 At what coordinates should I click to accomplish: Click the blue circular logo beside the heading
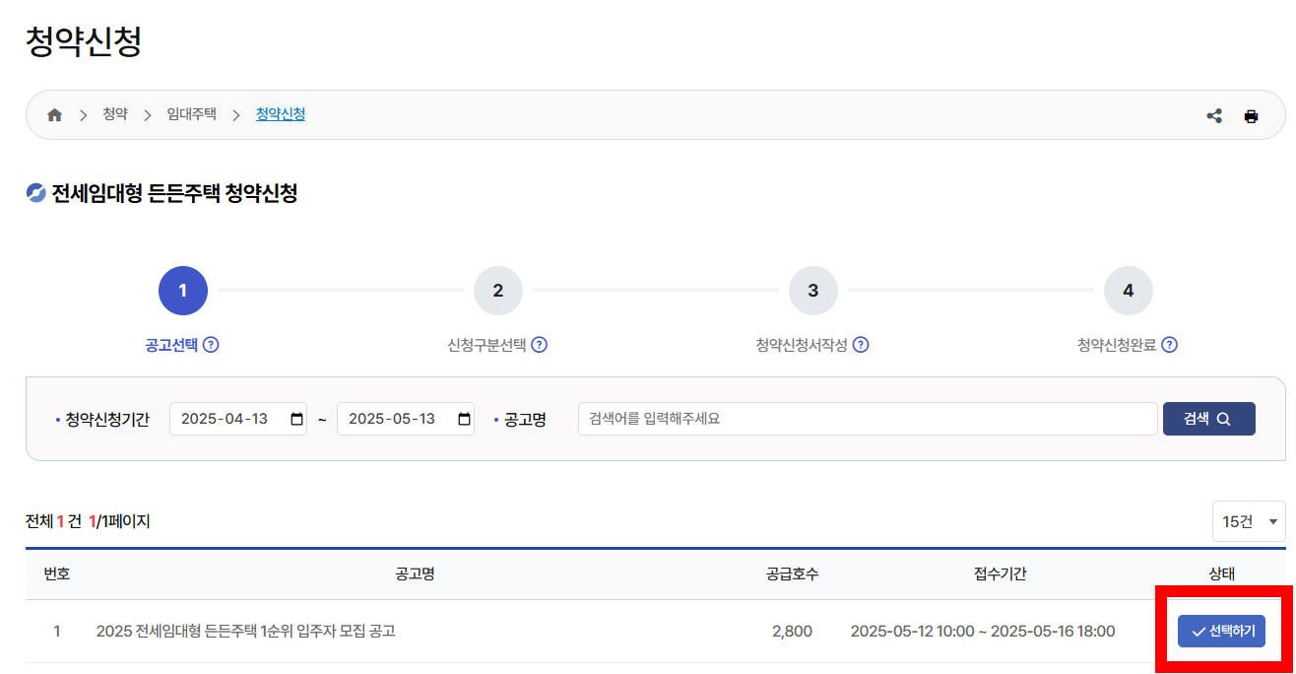tap(35, 193)
